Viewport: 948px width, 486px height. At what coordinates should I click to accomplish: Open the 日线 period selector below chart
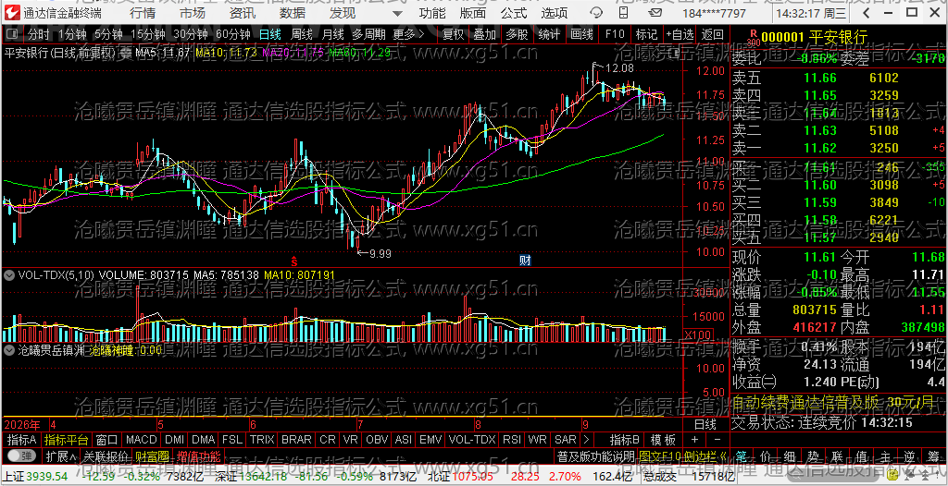(705, 424)
